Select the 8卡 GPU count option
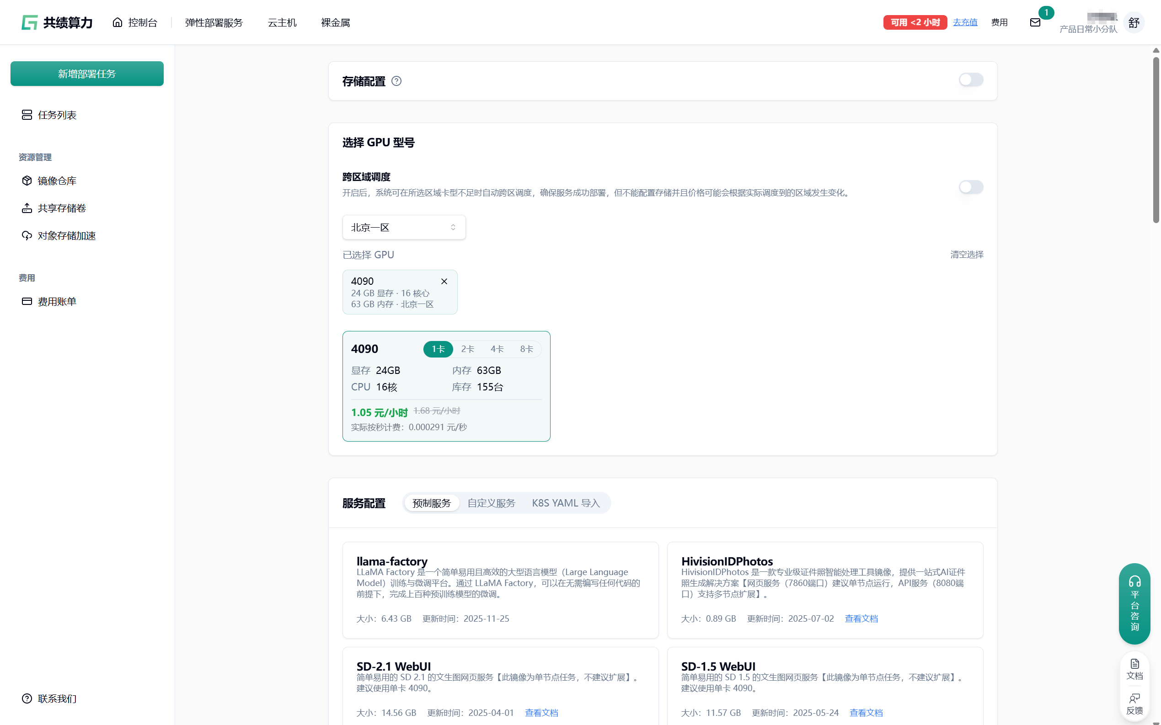The image size is (1161, 725). click(x=526, y=349)
